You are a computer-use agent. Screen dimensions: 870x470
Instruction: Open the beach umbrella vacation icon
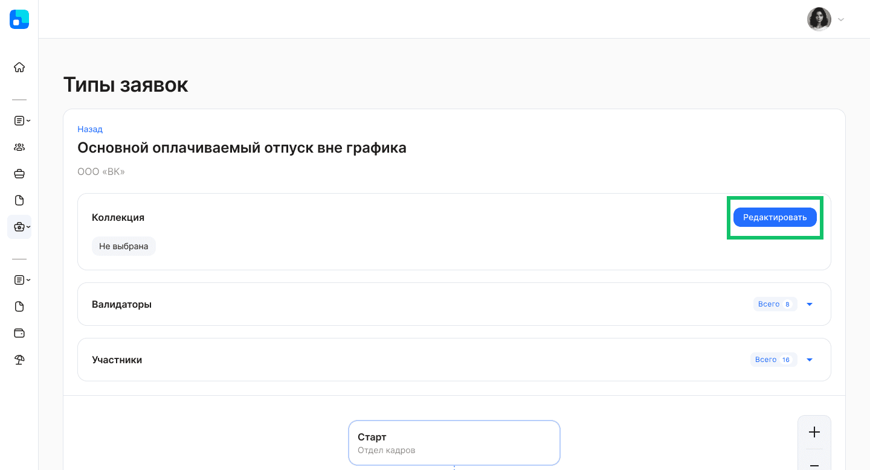[19, 360]
